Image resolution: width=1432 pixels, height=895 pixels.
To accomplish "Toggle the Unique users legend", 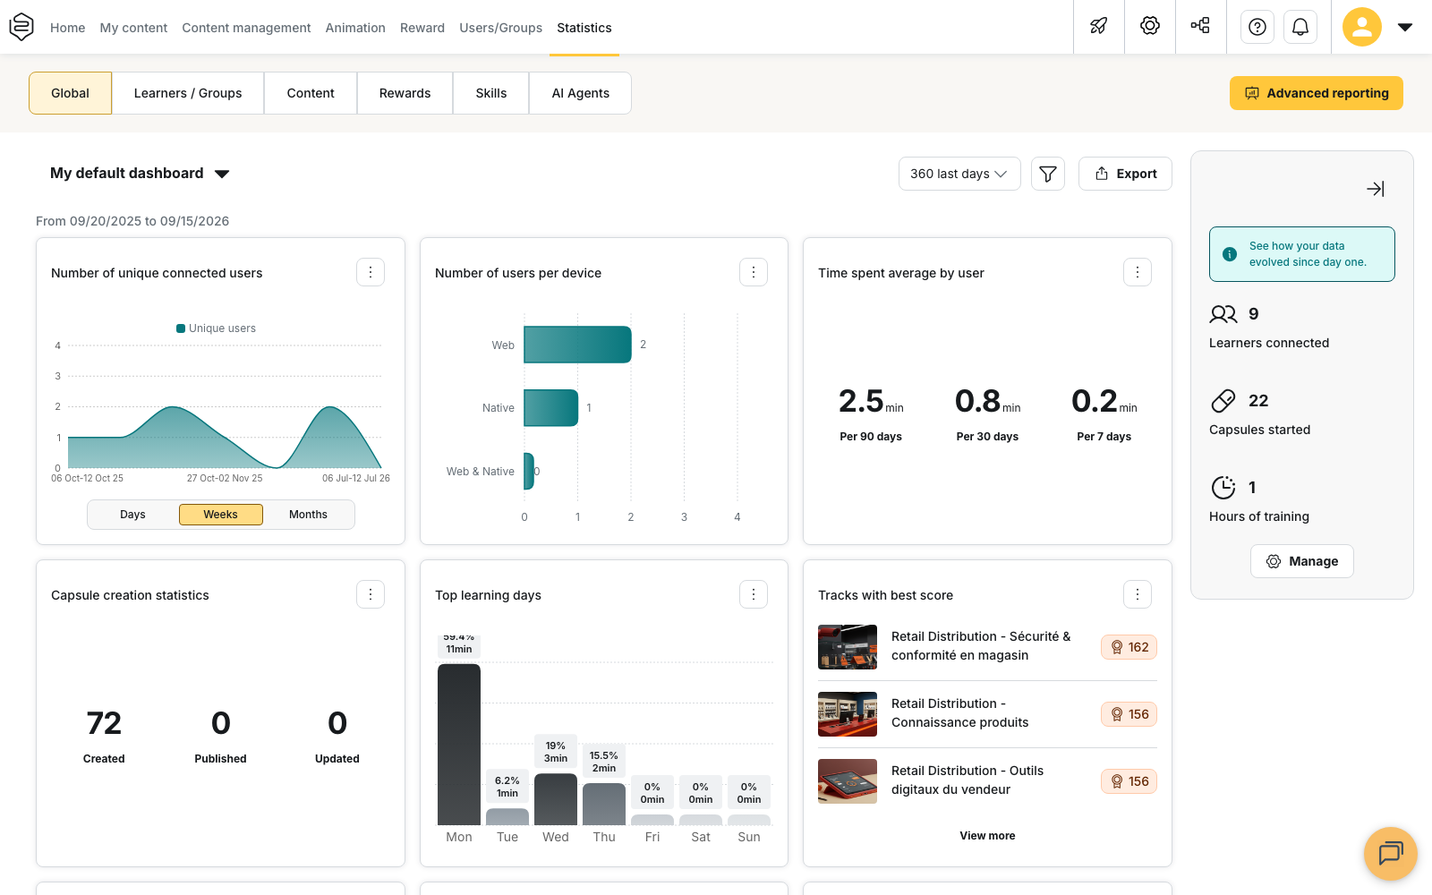I will [x=217, y=328].
